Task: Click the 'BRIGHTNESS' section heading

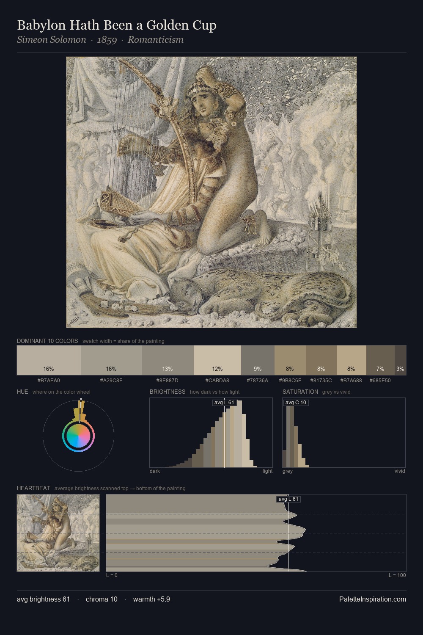Action: pos(168,392)
